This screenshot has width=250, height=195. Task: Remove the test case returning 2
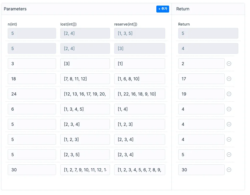tap(229, 64)
